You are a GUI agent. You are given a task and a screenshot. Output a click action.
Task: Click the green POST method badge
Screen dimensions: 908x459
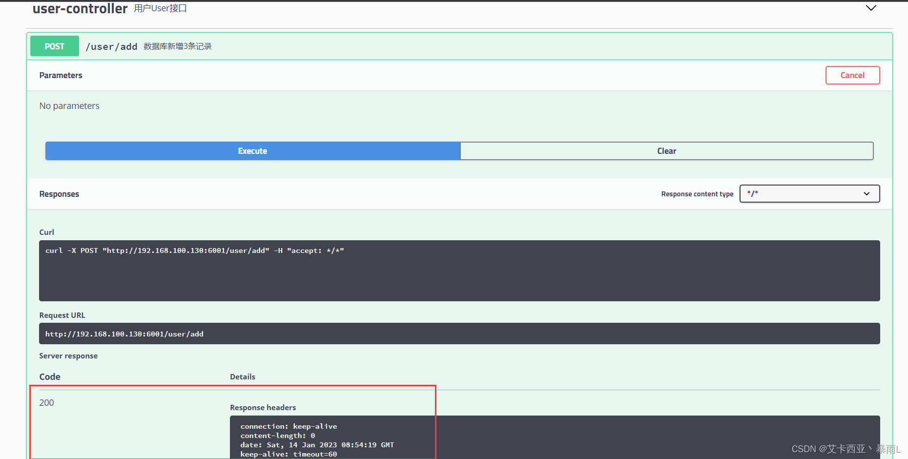(x=55, y=46)
